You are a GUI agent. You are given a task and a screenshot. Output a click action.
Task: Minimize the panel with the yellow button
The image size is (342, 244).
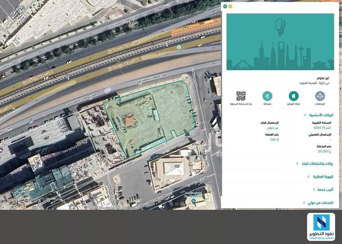pos(230,6)
